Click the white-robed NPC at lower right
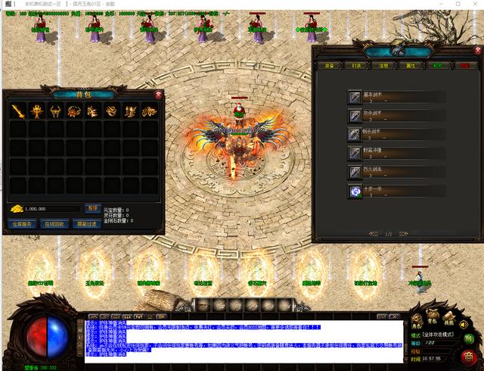 pos(420,282)
